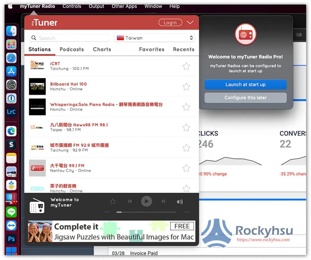This screenshot has width=311, height=260.
Task: Adjust the playback progress slider
Action: (146, 212)
